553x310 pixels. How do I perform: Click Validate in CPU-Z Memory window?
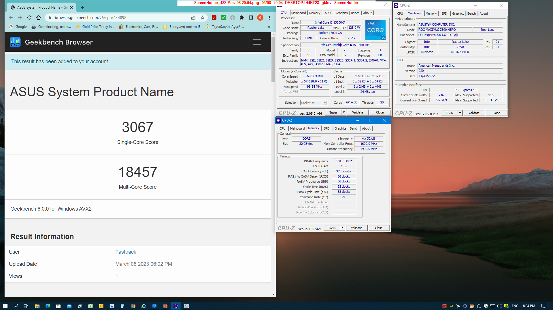[356, 228]
